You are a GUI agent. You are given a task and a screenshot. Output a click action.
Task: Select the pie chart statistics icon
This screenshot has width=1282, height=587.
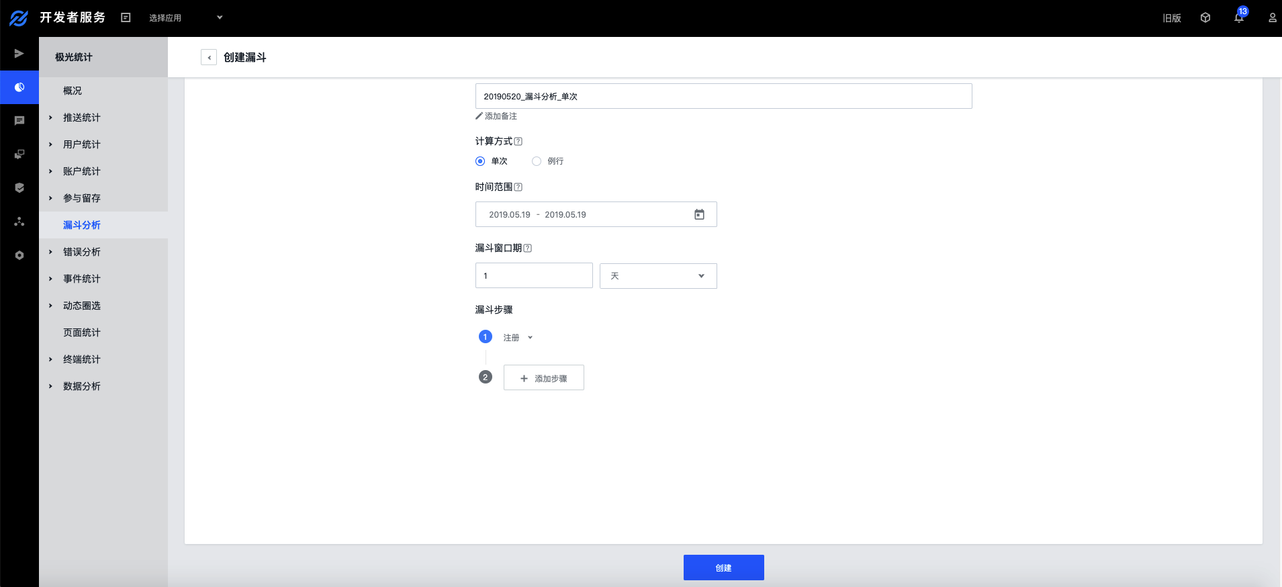tap(19, 87)
